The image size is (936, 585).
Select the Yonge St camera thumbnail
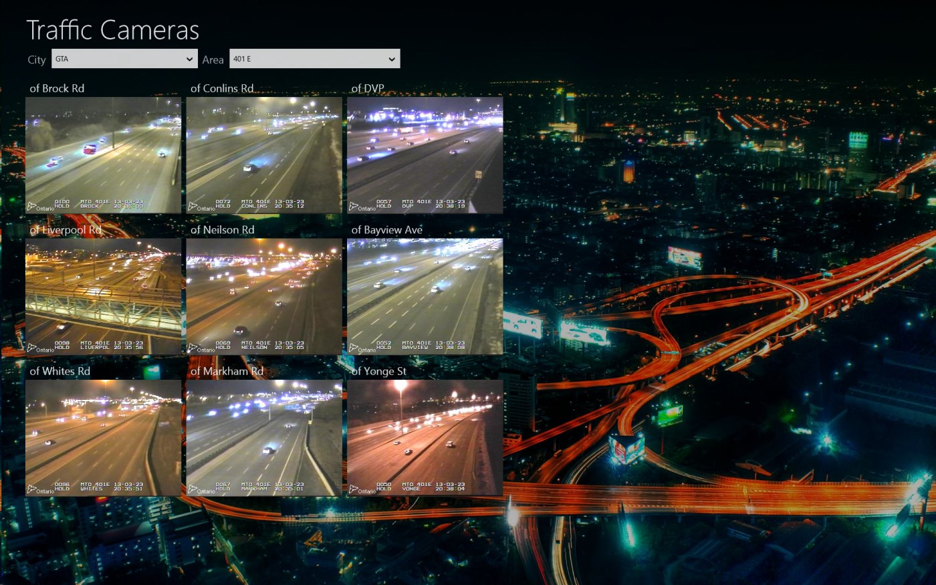425,438
